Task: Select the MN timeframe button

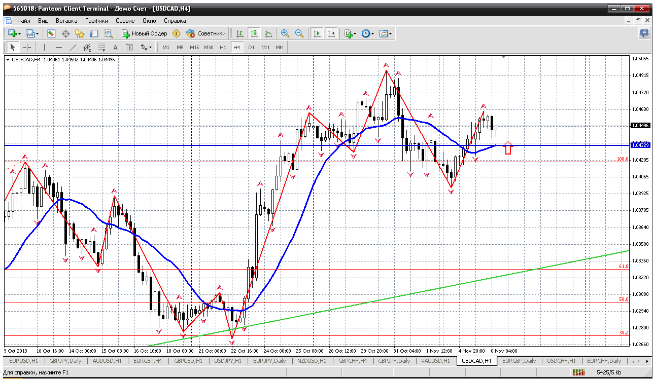Action: pyautogui.click(x=280, y=47)
